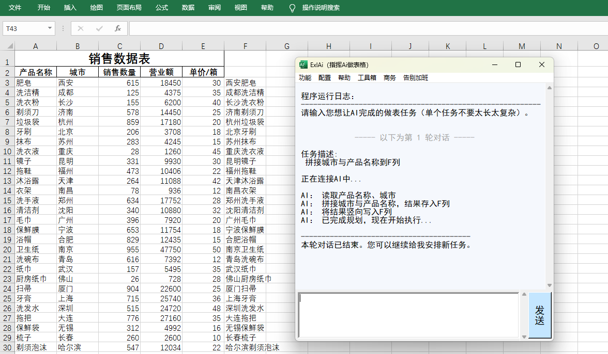Click the log area scroll up arrow
The image size is (608, 354).
[550, 88]
